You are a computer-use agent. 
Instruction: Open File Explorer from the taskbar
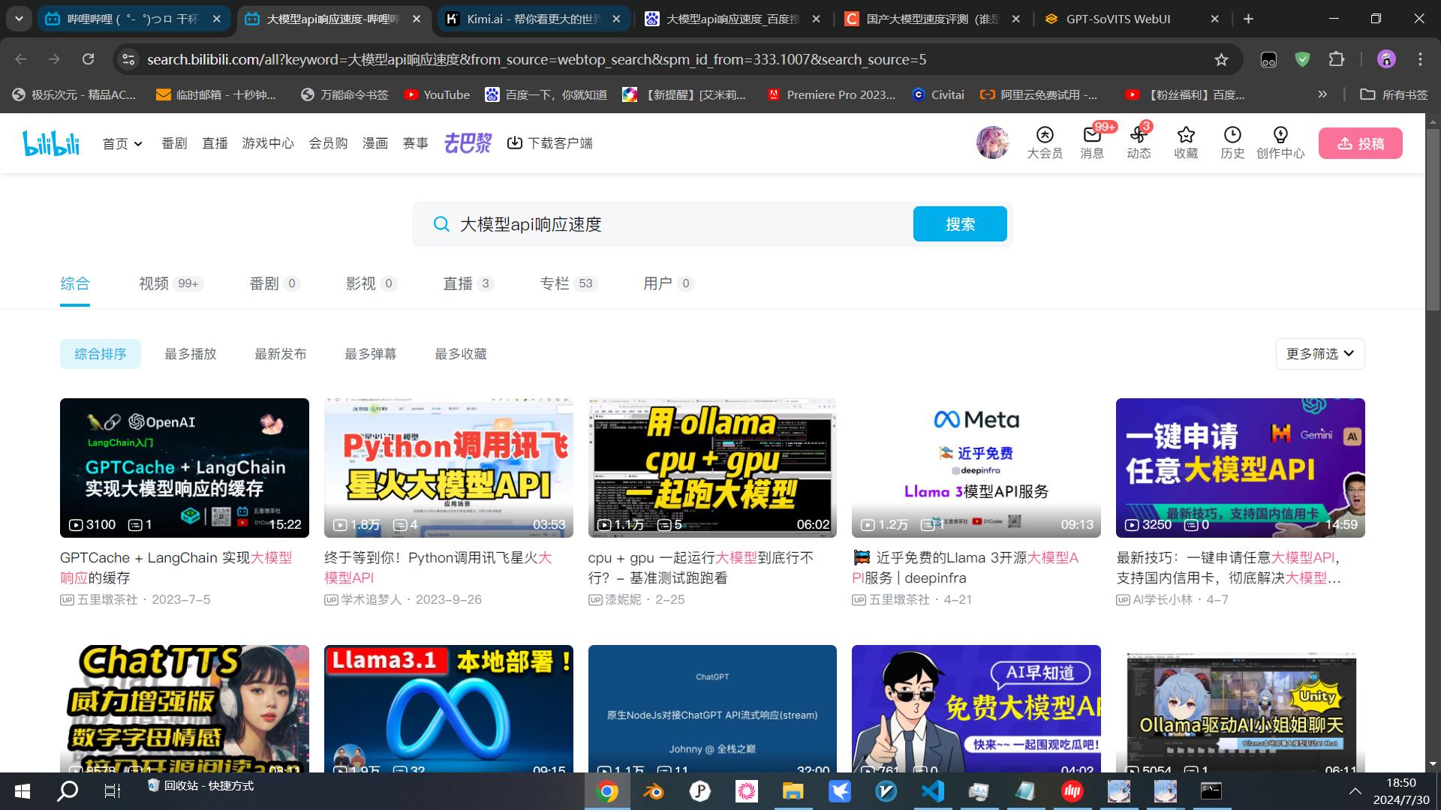[x=793, y=791]
